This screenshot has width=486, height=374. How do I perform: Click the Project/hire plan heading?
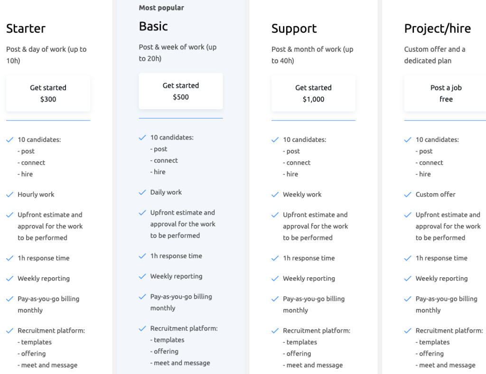pos(437,29)
